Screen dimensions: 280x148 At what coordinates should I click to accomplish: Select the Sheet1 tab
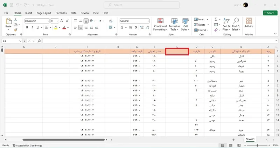pyautogui.click(x=250, y=139)
